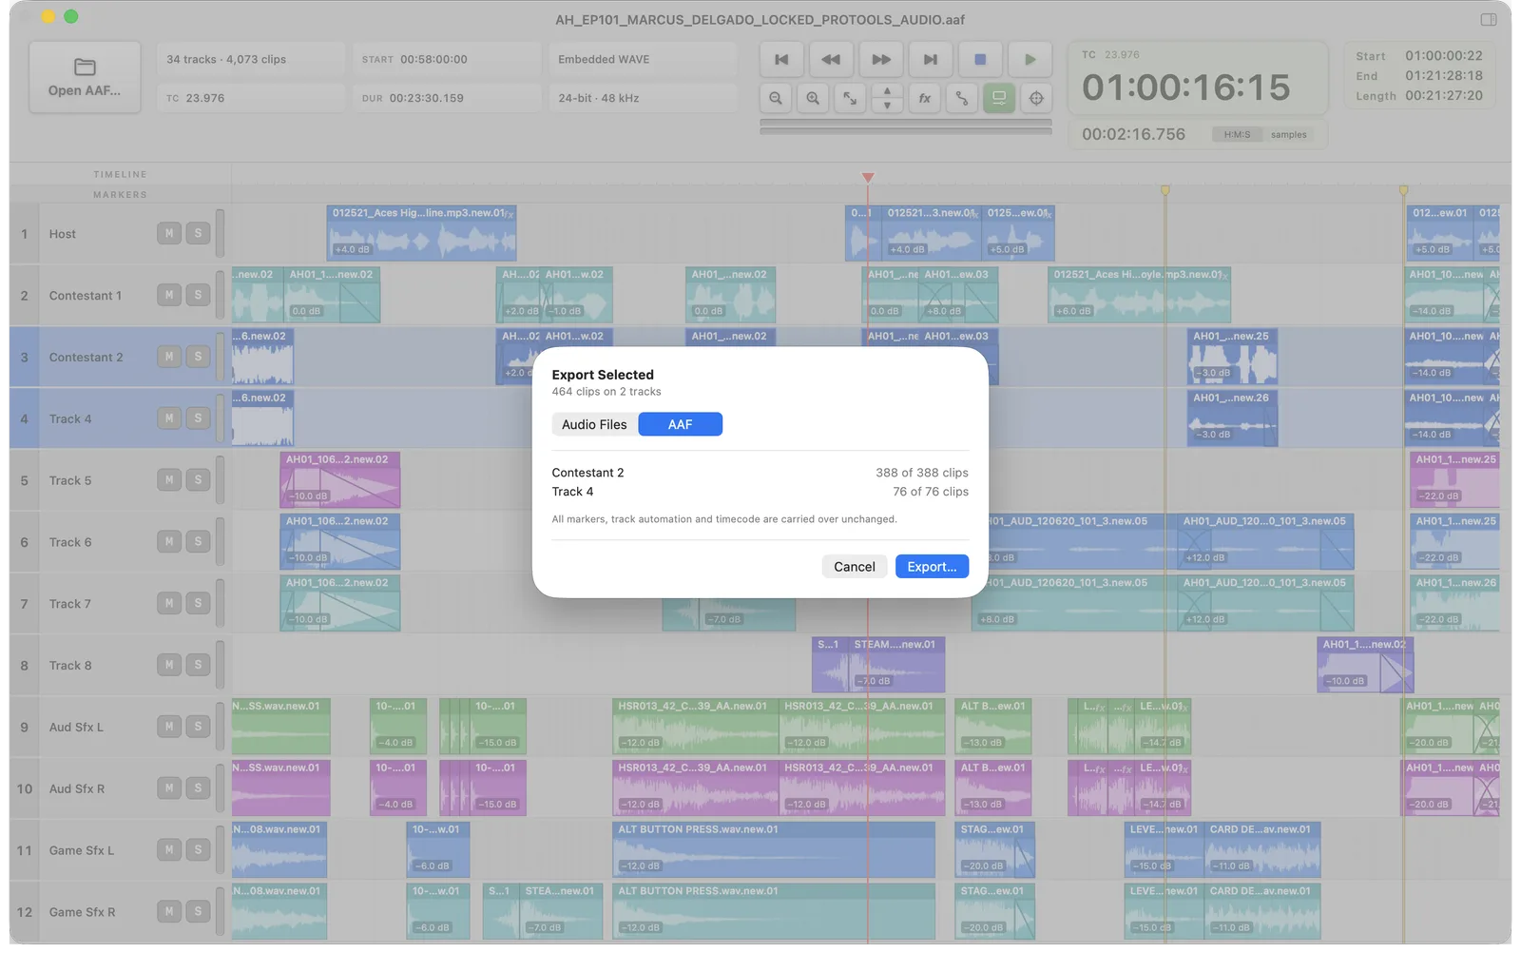Zoom in the timeline with the magnifier-plus icon
Viewport: 1521px width, 972px height.
point(813,98)
